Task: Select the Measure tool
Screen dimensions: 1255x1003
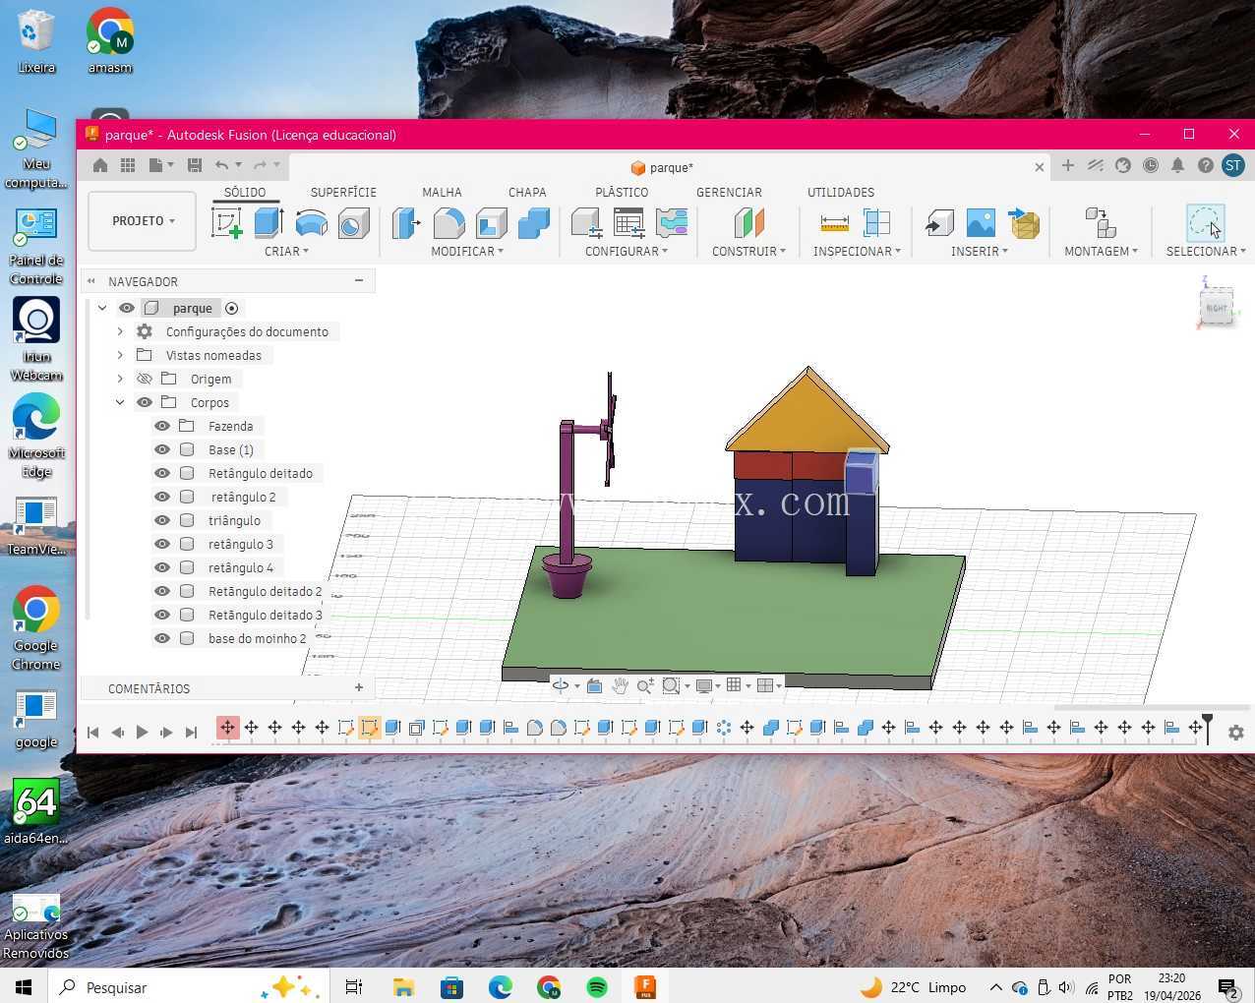Action: click(834, 223)
